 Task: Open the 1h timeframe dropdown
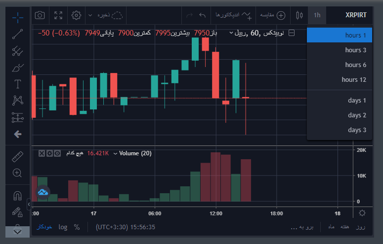pyautogui.click(x=317, y=15)
